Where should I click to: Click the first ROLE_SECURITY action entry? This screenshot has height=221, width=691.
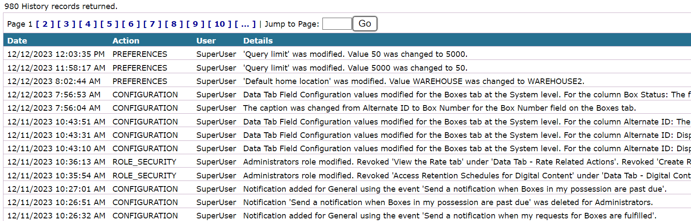click(x=144, y=162)
